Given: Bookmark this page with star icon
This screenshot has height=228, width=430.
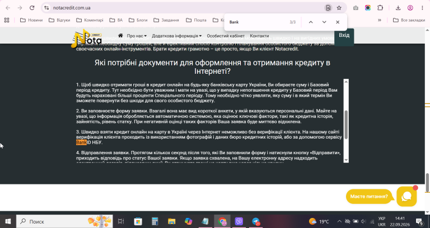Looking at the screenshot, I should click(339, 8).
